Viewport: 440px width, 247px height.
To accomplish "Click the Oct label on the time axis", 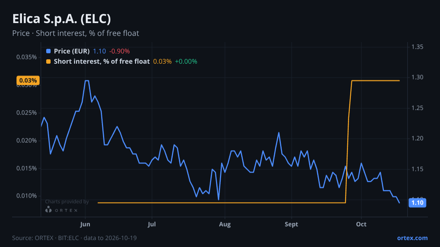I will pos(362,224).
